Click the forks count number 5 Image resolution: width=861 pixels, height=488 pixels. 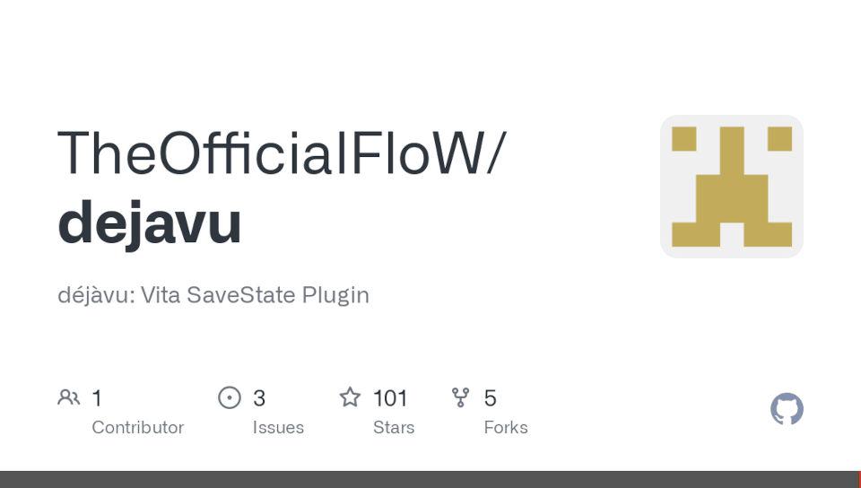click(x=491, y=398)
